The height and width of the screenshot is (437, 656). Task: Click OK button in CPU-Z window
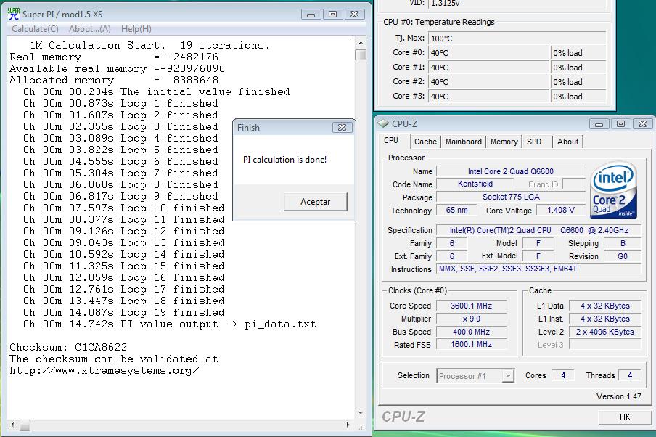click(625, 417)
